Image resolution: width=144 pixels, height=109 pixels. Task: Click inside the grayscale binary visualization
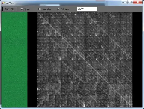click(x=85, y=60)
